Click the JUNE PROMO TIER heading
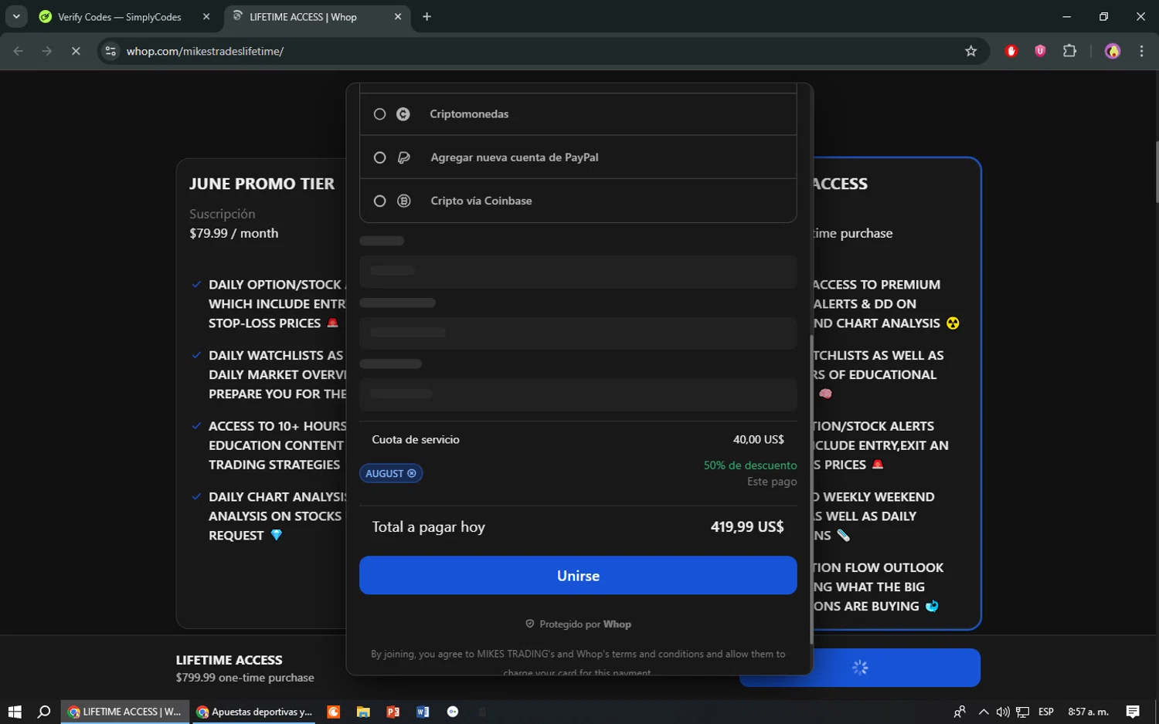1159x724 pixels. click(x=262, y=184)
